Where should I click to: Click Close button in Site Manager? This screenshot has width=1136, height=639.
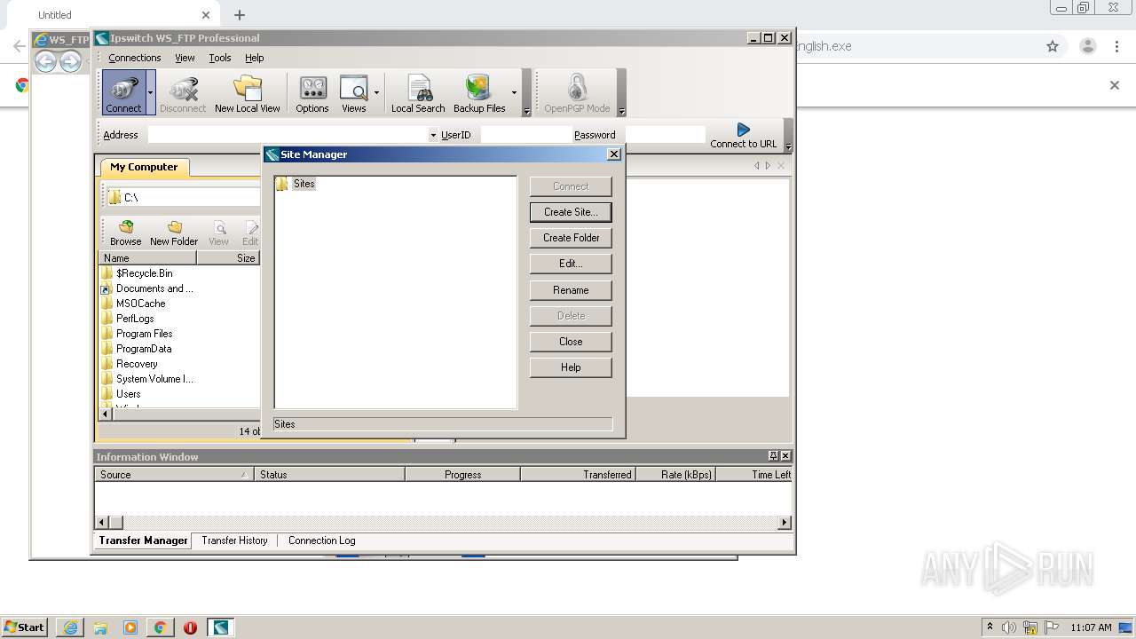[571, 342]
